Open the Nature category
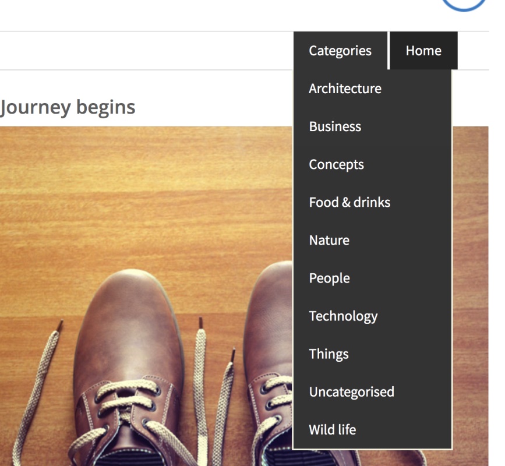 click(x=329, y=240)
